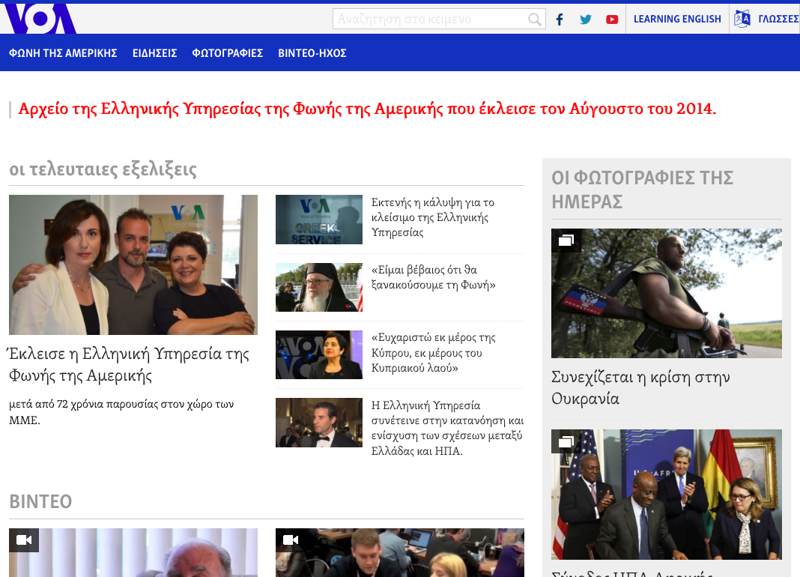
Task: Click into the search text field
Action: 430,19
